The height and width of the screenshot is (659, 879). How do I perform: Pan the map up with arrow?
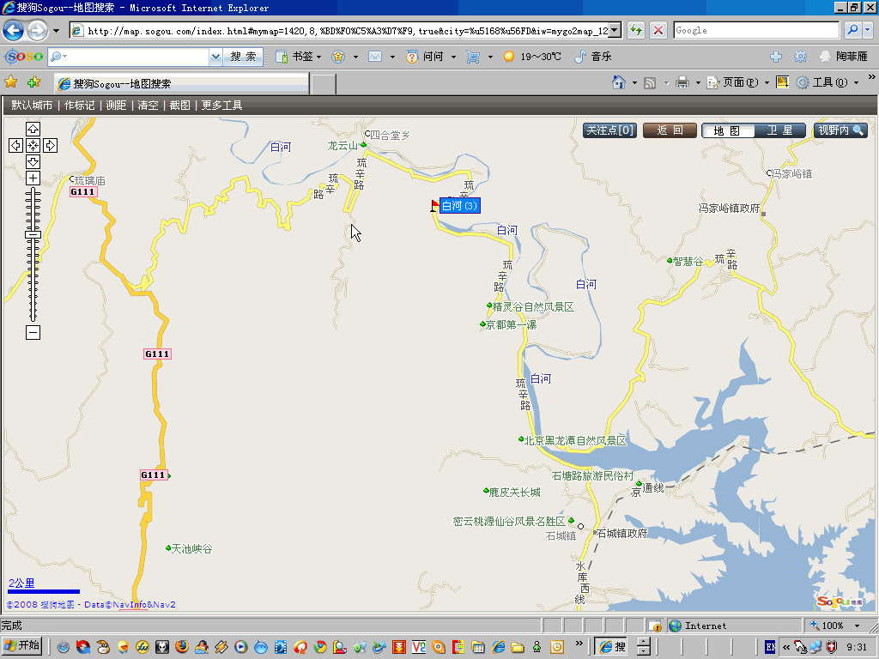[33, 129]
